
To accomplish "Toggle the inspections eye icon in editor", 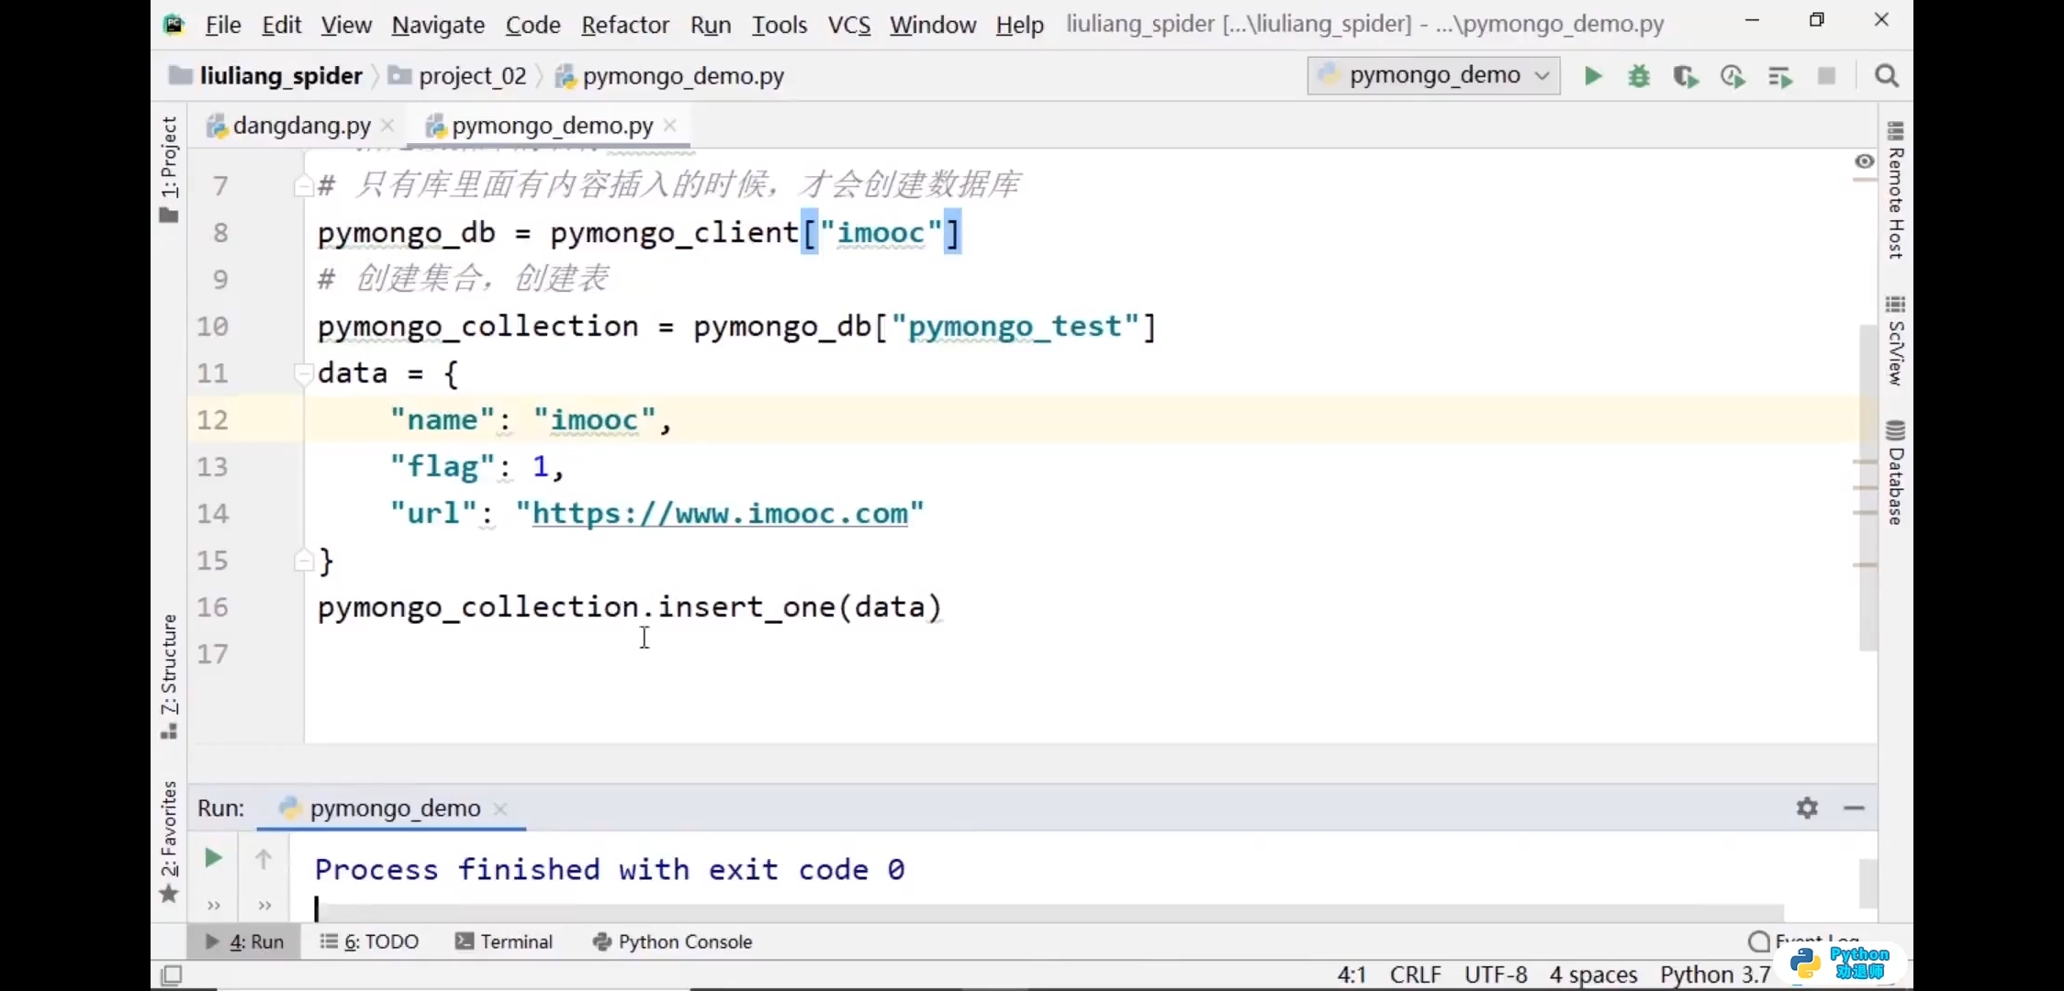I will (x=1864, y=161).
